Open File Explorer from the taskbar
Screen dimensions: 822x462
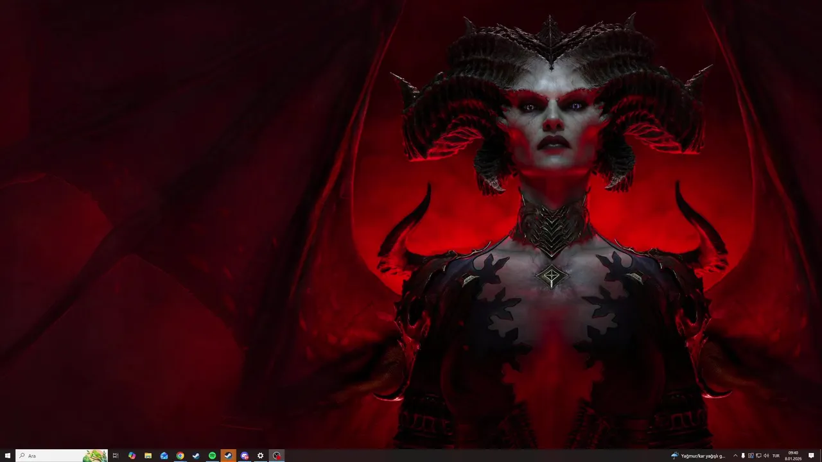(x=148, y=456)
